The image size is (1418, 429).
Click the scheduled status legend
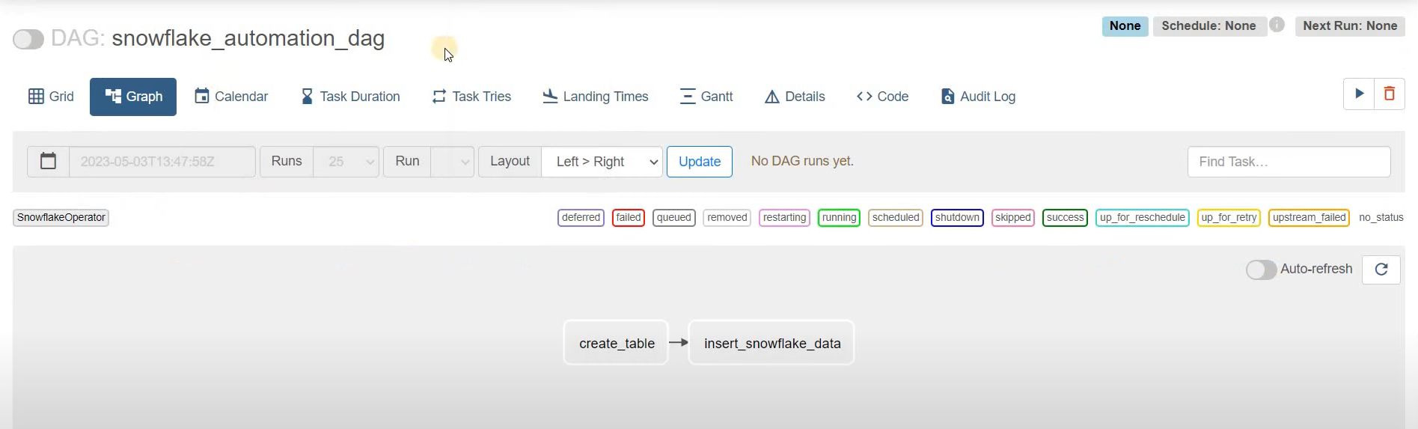coord(896,218)
